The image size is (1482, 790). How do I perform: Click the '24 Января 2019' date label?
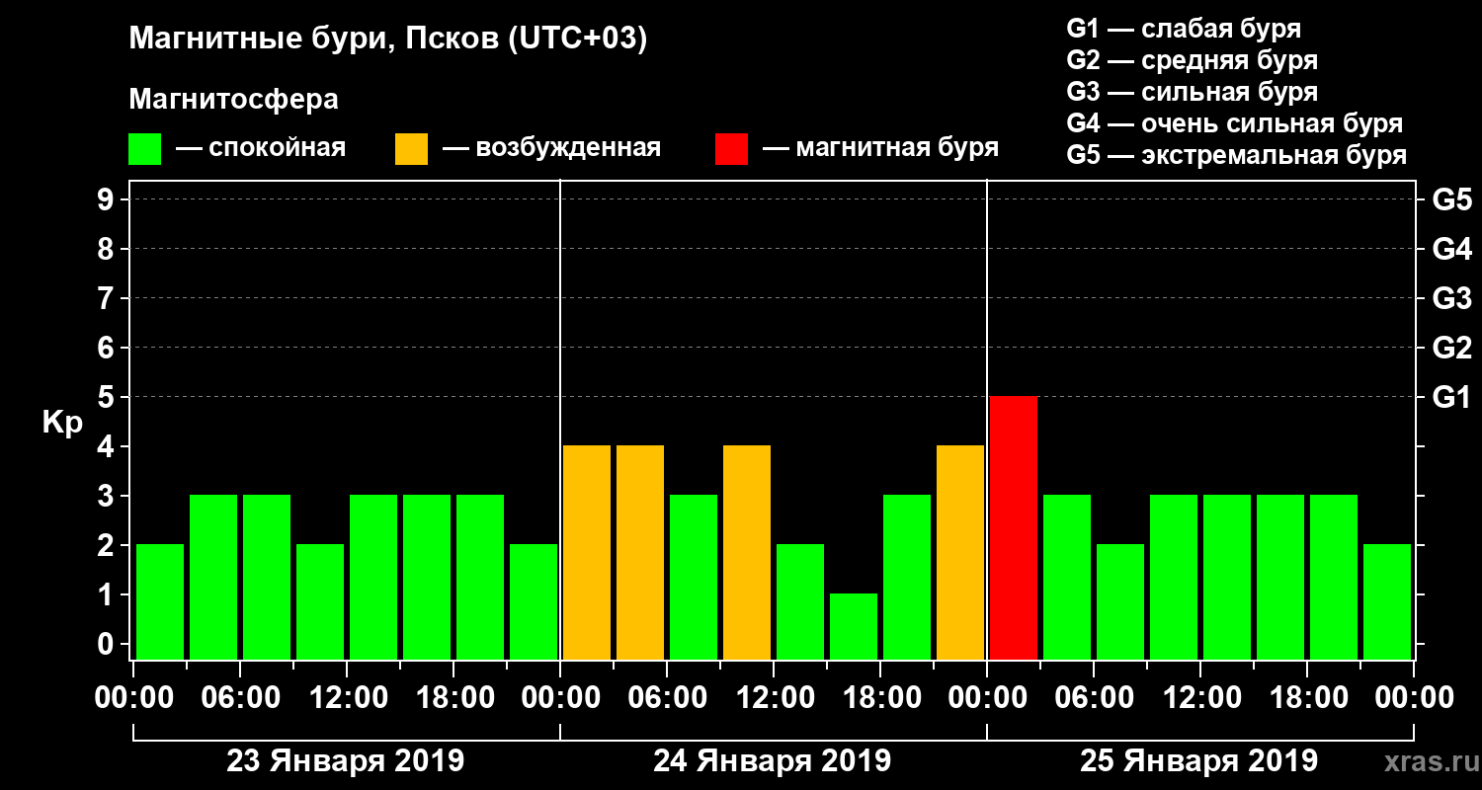click(773, 761)
